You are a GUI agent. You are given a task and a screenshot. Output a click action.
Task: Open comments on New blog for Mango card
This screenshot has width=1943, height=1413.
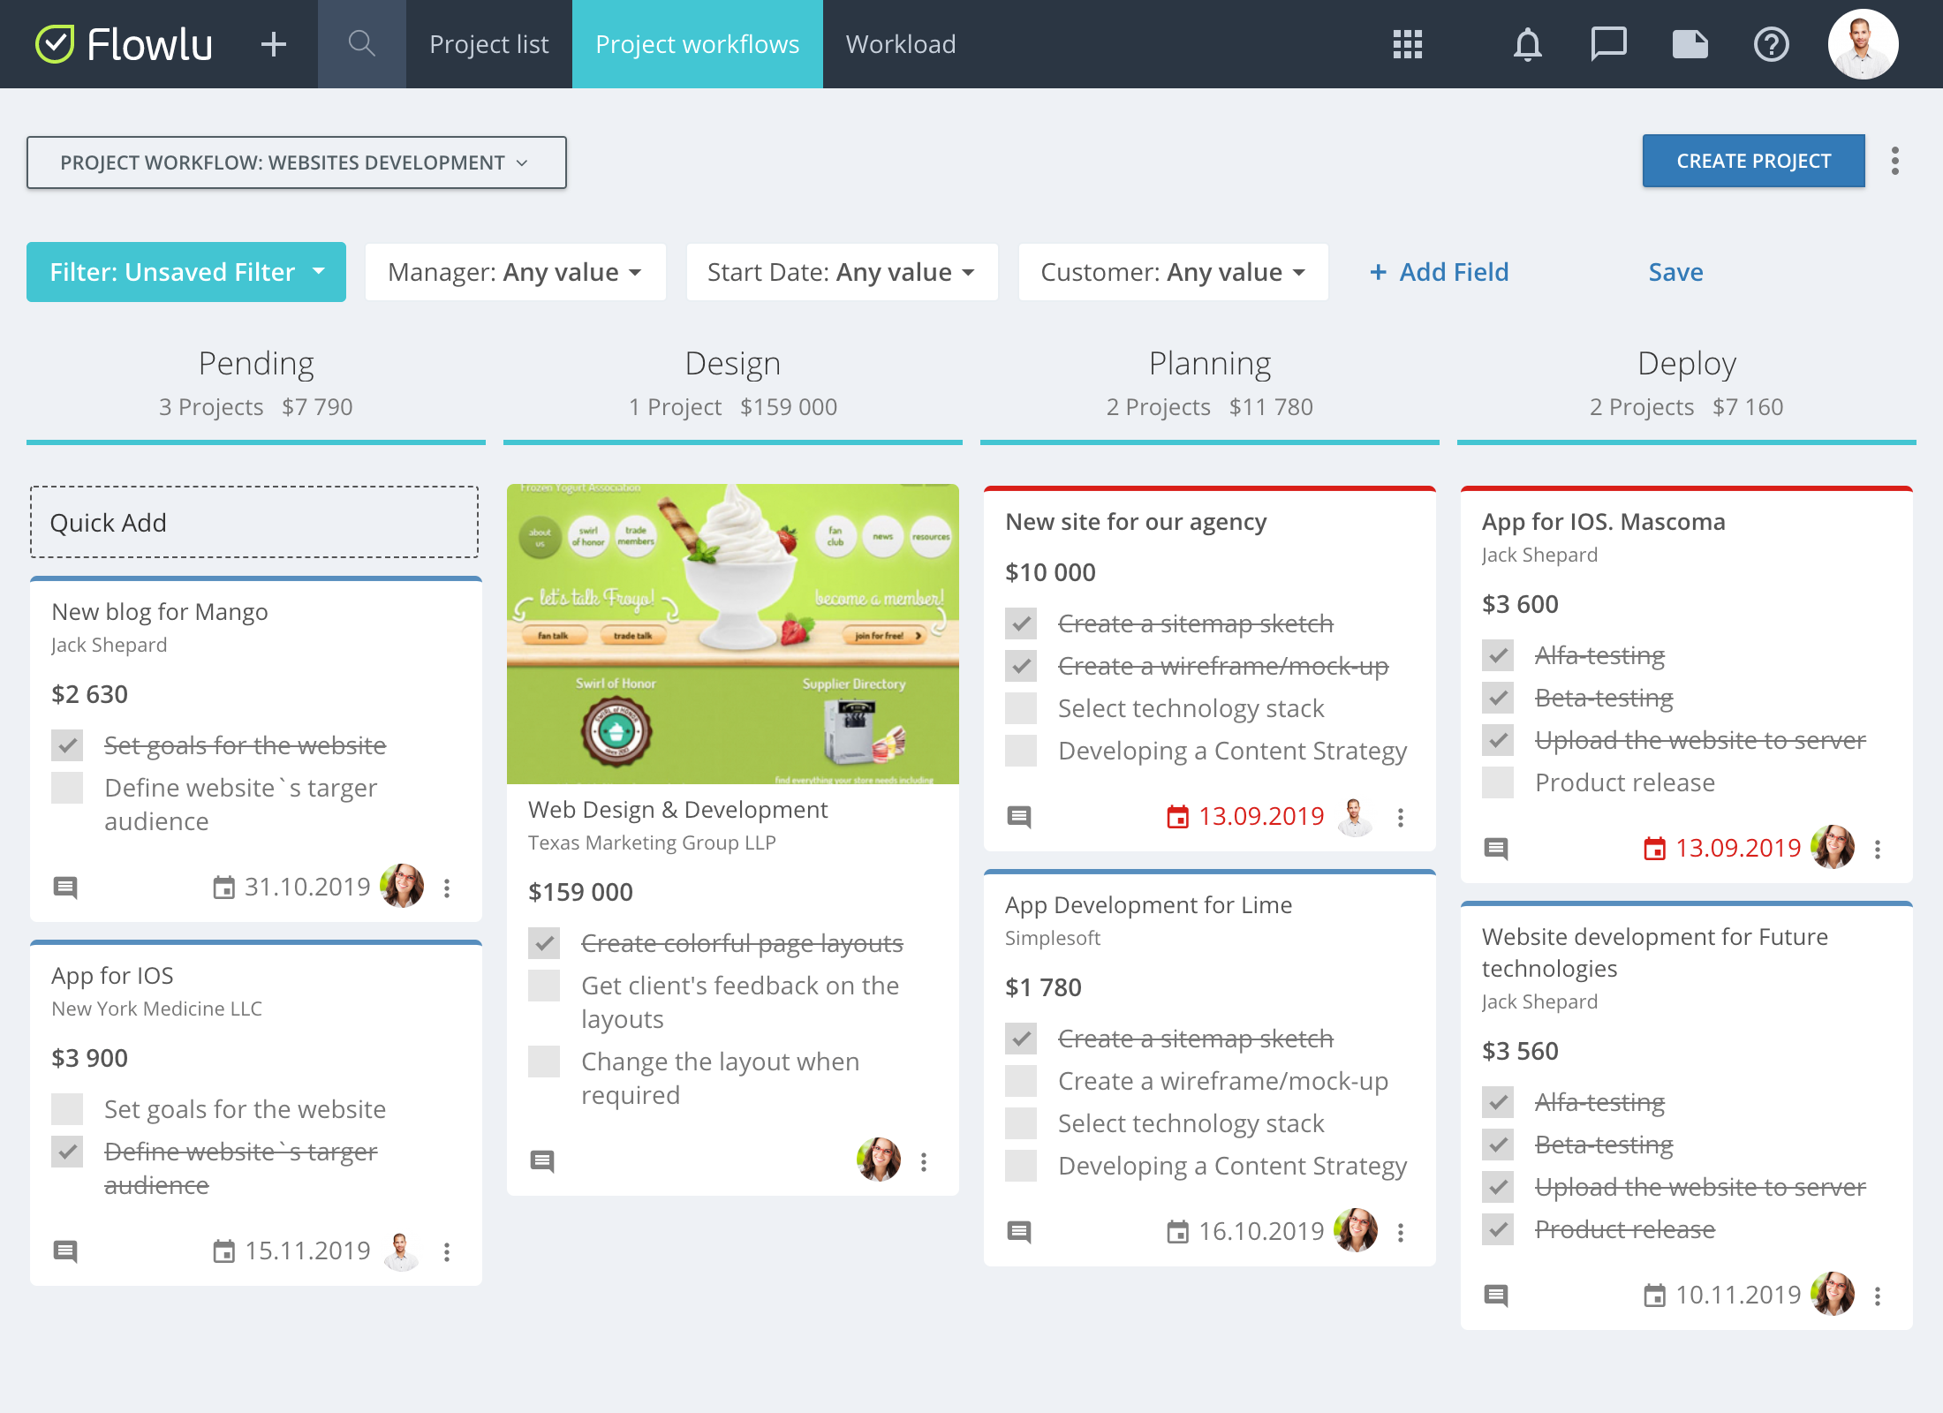pyautogui.click(x=65, y=888)
